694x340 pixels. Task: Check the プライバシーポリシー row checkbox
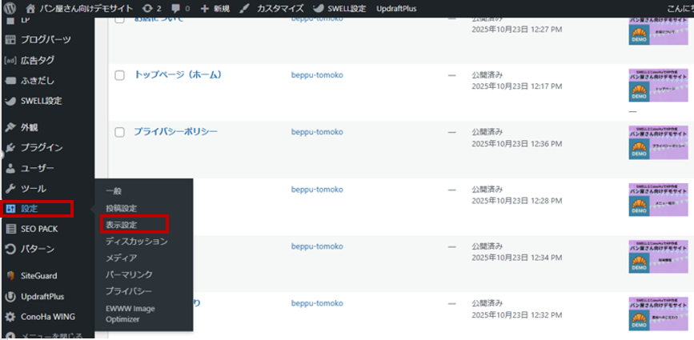pos(119,132)
